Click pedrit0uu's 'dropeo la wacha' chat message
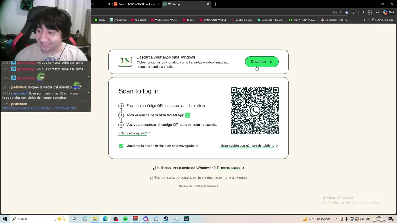The image size is (397, 223). [x=50, y=87]
